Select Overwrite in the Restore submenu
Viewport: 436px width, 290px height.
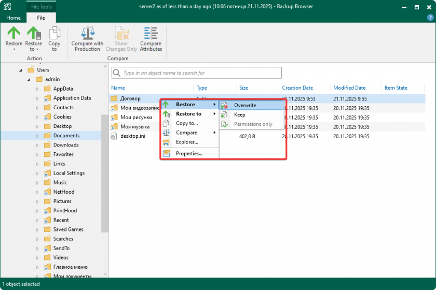tap(245, 105)
